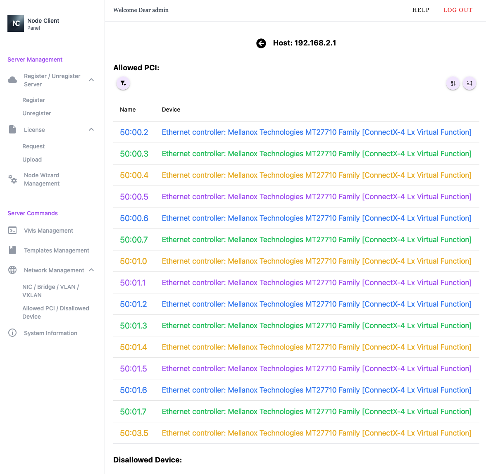Click the License document icon
The height and width of the screenshot is (474, 486).
(13, 130)
